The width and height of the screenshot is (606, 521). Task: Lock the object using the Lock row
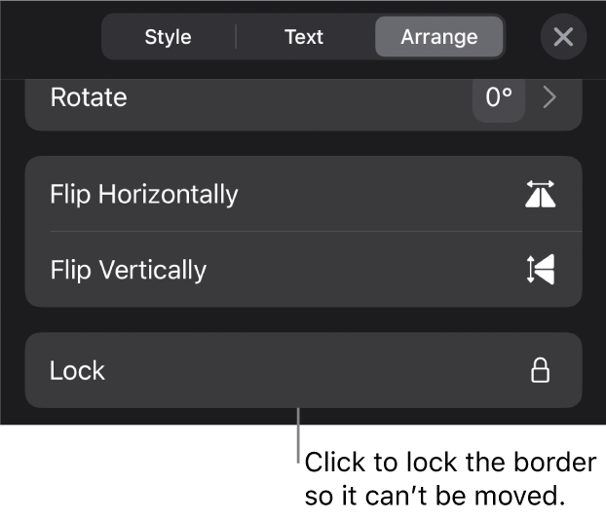(x=303, y=370)
